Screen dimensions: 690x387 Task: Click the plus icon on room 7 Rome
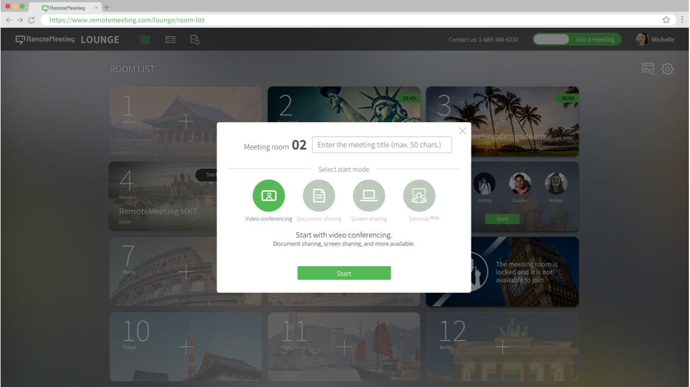coord(185,271)
